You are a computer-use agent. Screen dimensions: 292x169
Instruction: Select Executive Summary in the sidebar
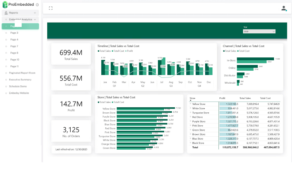coord(20,79)
